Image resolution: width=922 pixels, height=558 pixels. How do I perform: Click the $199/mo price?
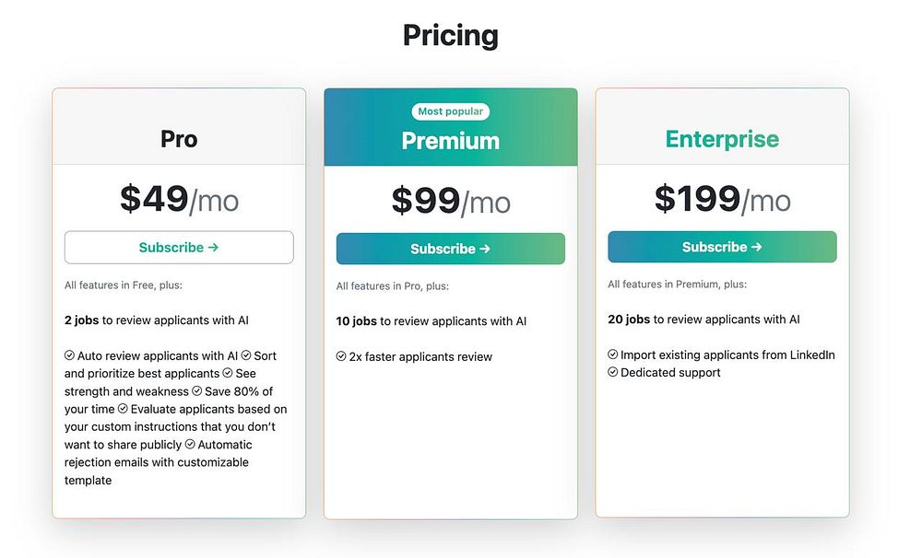coord(722,199)
